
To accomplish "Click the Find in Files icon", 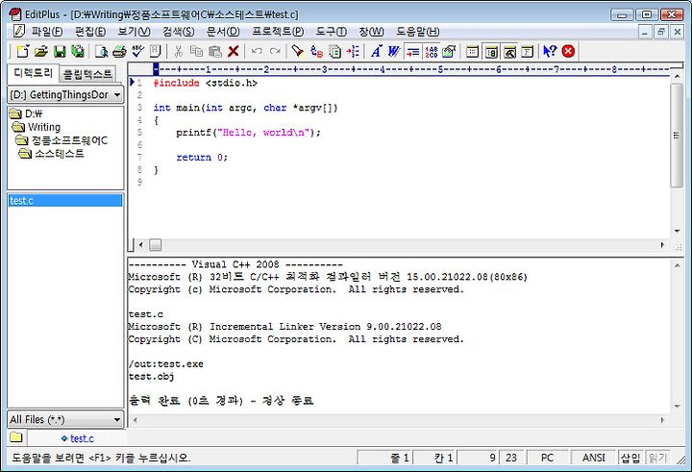I will point(335,52).
